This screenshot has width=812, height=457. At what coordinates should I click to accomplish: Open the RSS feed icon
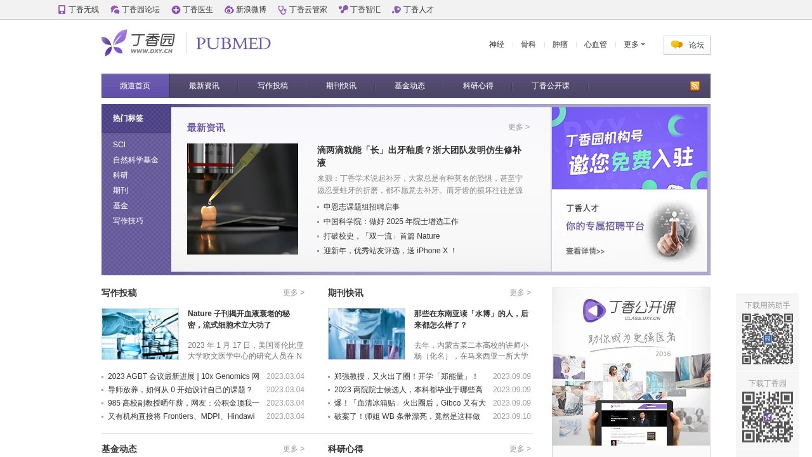pos(695,86)
